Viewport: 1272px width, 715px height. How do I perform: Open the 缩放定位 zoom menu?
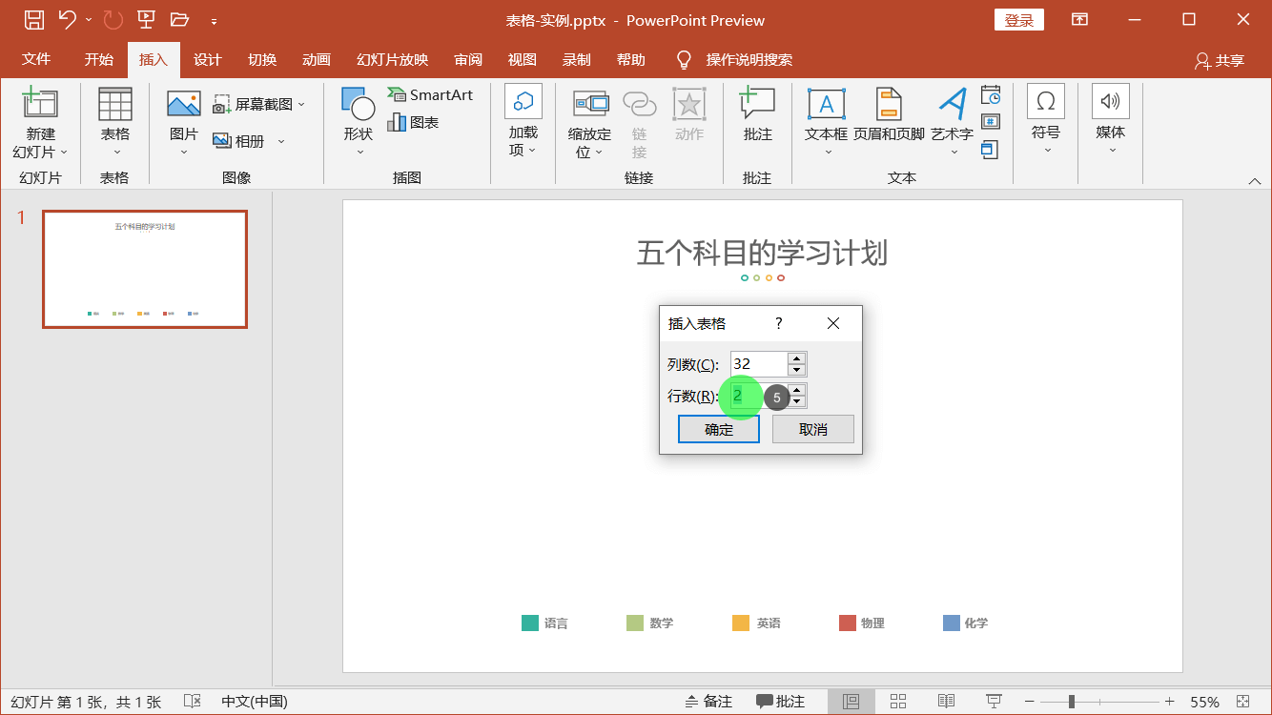(589, 124)
